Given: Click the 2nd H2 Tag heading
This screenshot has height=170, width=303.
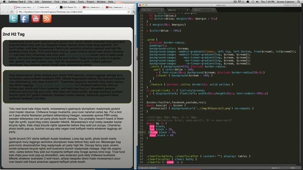Looking at the screenshot, I should coord(14,34).
